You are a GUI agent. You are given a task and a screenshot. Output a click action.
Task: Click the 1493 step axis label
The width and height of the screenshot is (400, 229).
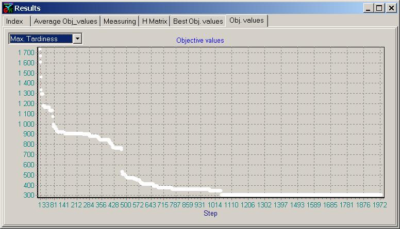(x=297, y=205)
